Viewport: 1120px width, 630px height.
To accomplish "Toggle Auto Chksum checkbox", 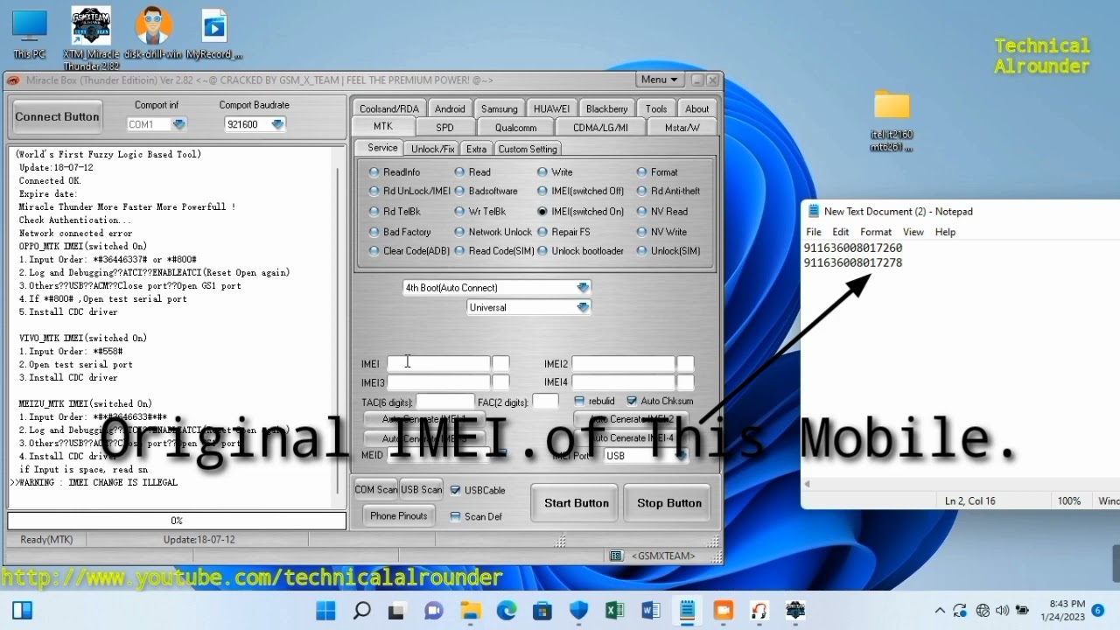I will pos(660,401).
